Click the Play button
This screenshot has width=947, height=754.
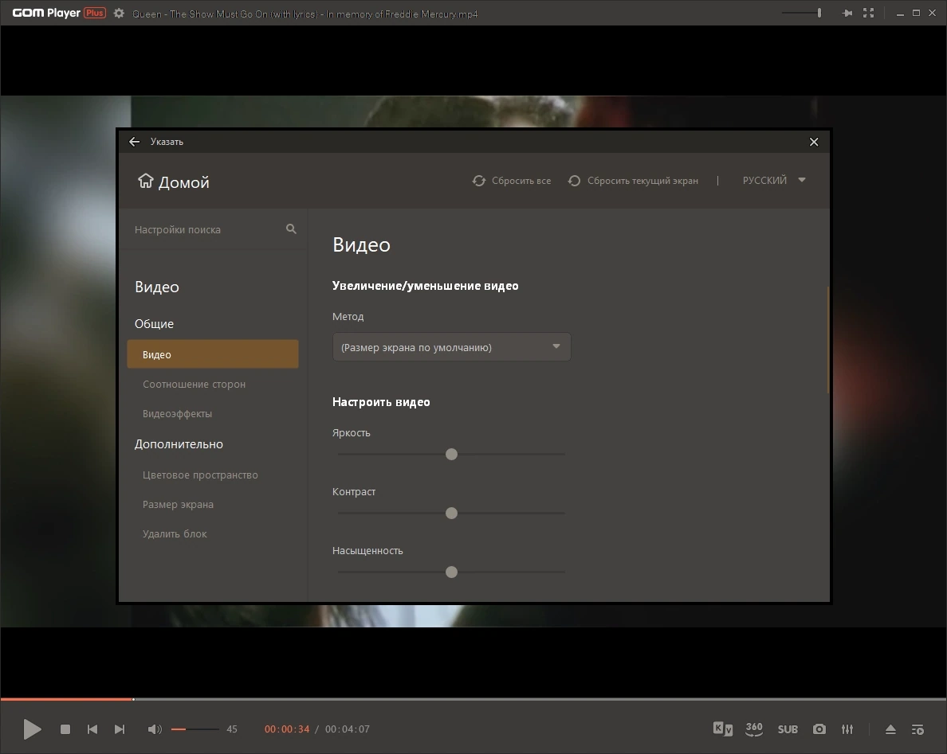pyautogui.click(x=32, y=729)
